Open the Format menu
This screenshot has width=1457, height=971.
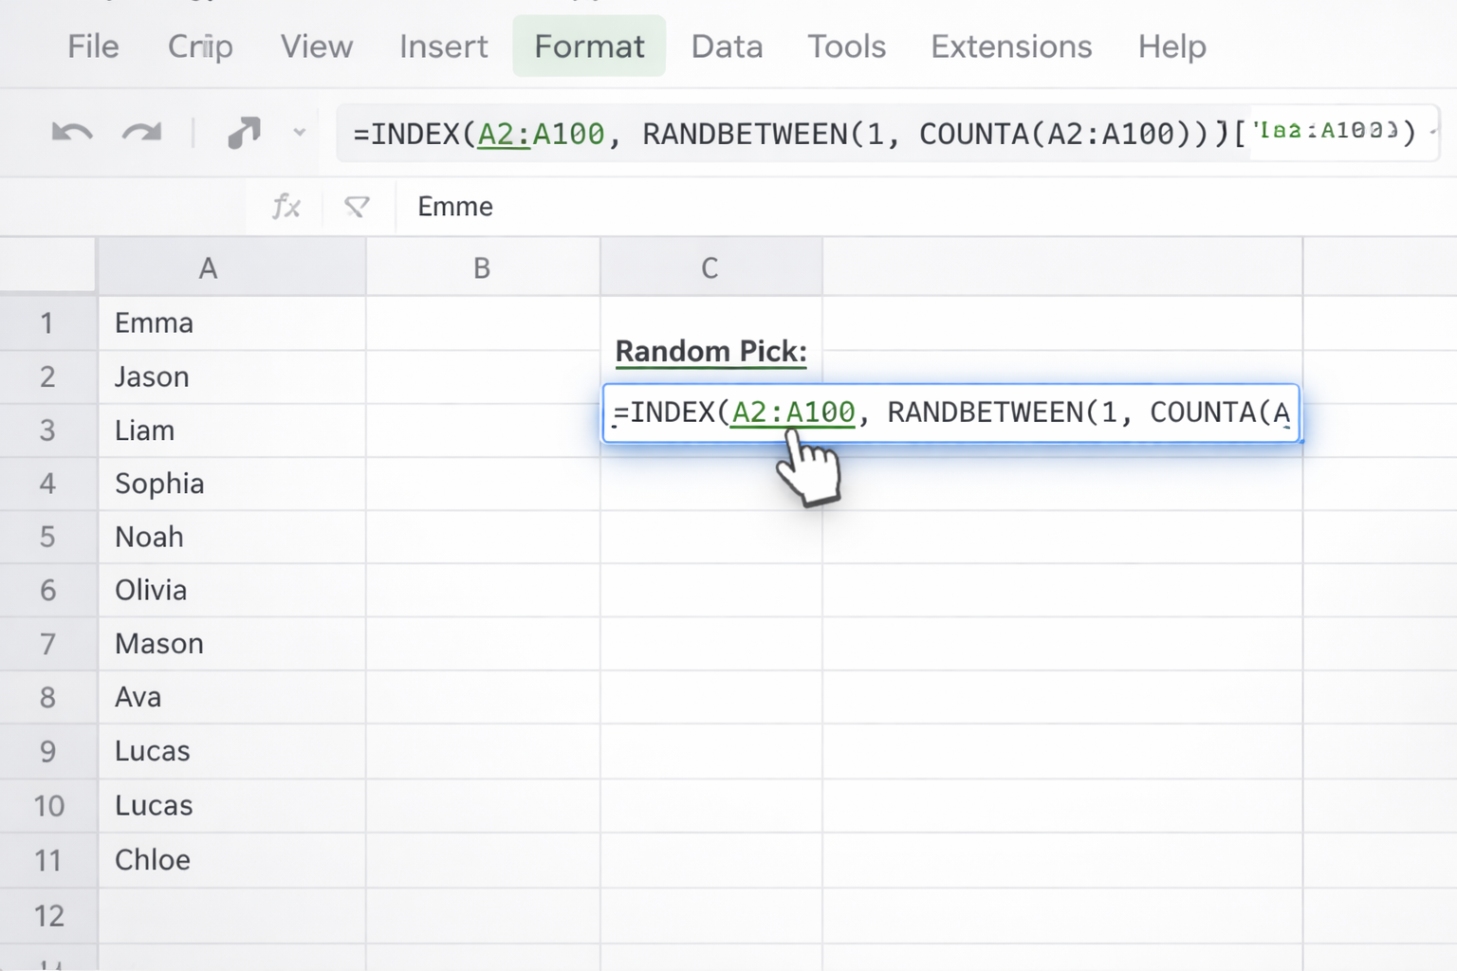[589, 46]
